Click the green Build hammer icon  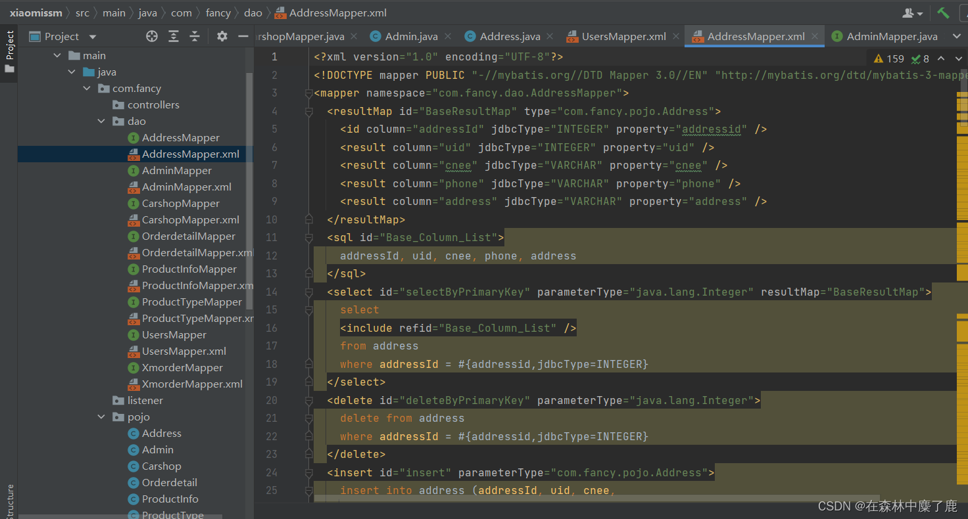click(944, 12)
